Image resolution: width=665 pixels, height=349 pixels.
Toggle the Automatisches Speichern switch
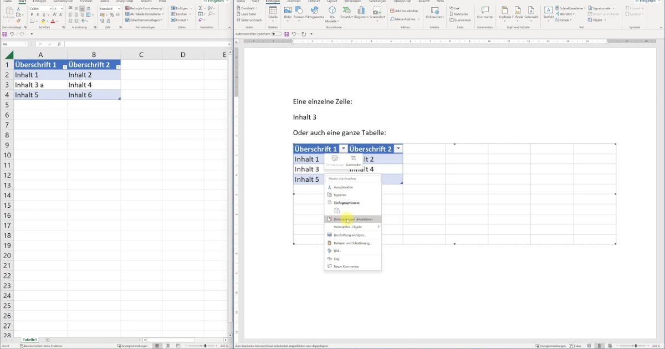click(x=275, y=34)
